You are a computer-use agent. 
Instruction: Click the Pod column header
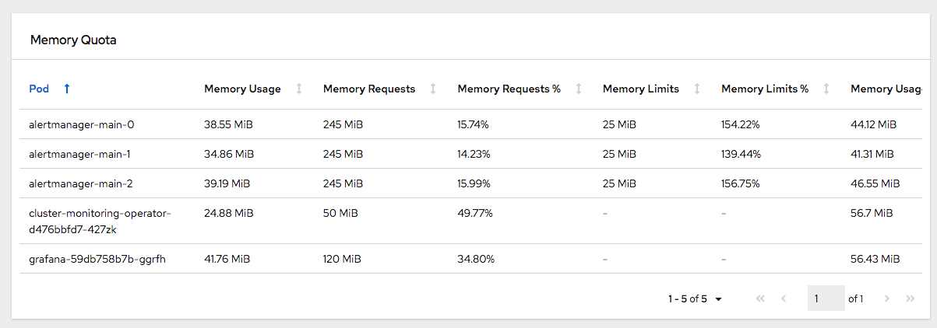39,89
